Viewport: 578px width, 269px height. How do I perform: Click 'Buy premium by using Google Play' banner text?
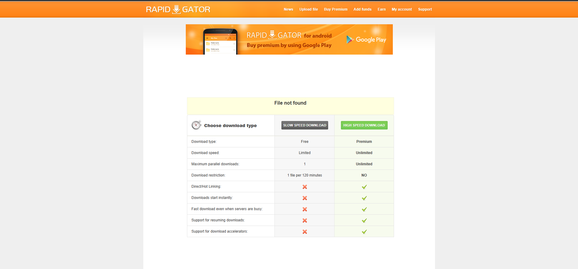click(x=289, y=45)
